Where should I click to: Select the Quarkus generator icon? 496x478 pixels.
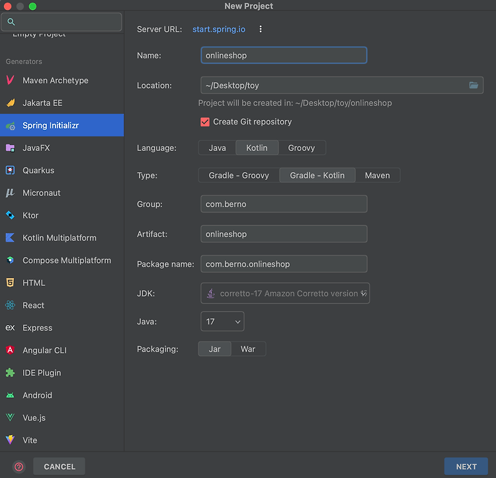10,170
